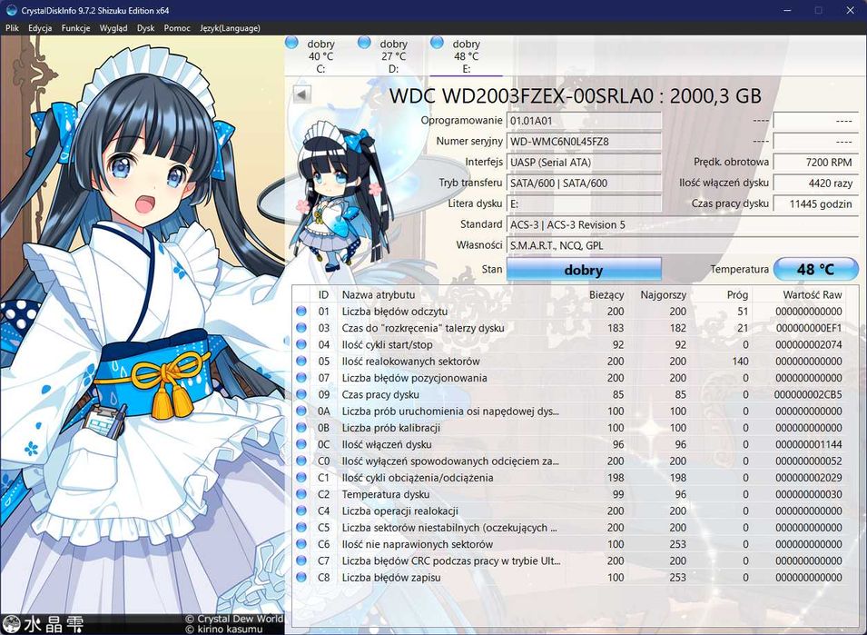Click the status orb for attribute 05
Image resolution: width=867 pixels, height=635 pixels.
[x=301, y=361]
